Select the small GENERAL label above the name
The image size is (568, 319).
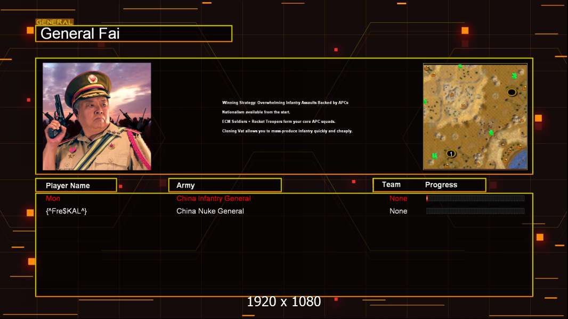tap(54, 22)
